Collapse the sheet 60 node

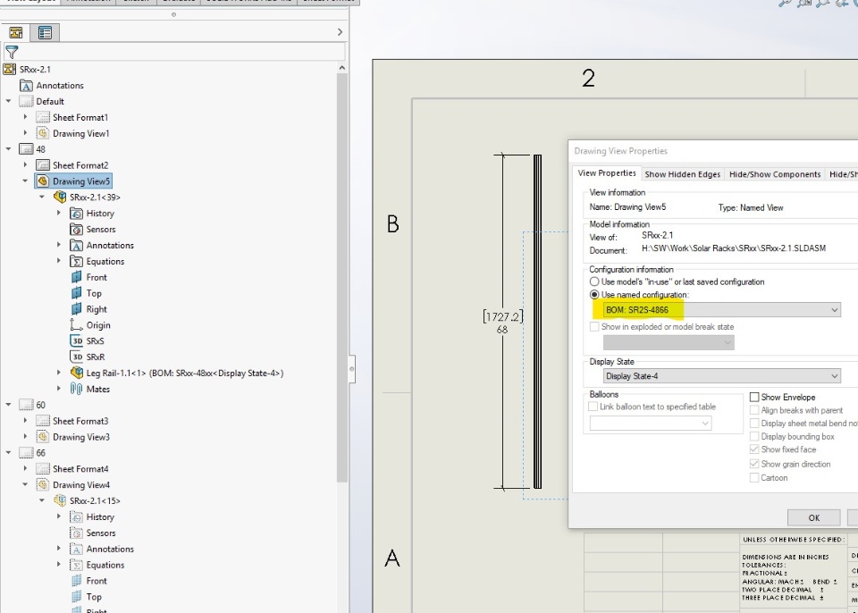8,405
